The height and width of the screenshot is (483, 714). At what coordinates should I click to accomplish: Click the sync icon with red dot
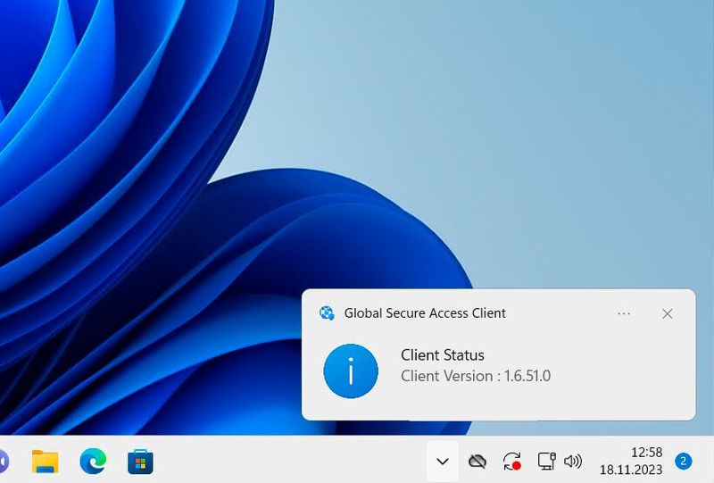[x=512, y=462]
